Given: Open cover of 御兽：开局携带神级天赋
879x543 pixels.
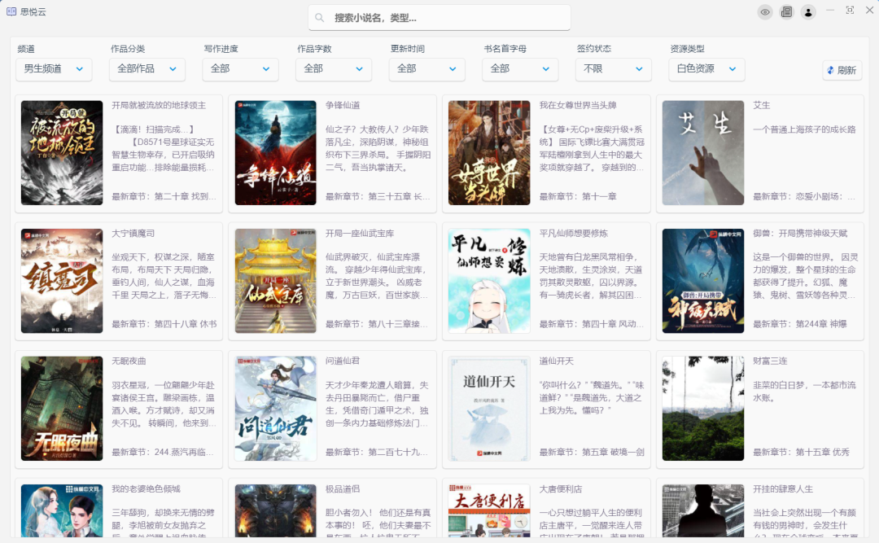Looking at the screenshot, I should (x=703, y=281).
